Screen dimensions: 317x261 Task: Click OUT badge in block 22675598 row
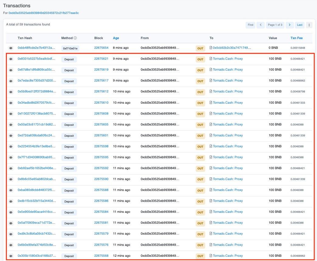click(200, 147)
